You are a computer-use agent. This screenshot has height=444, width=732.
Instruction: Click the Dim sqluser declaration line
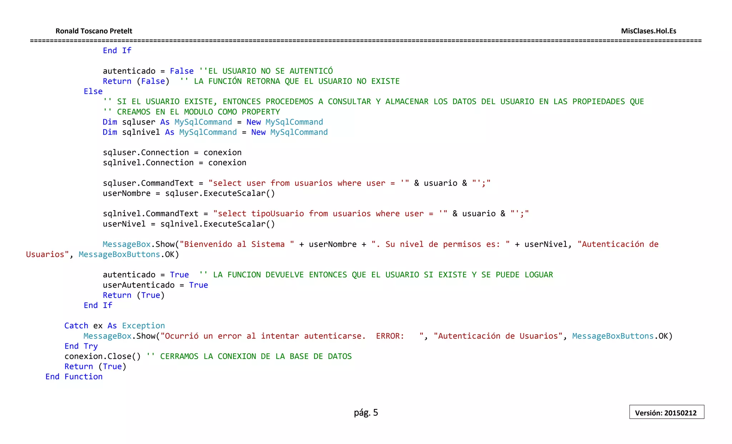[x=213, y=122]
